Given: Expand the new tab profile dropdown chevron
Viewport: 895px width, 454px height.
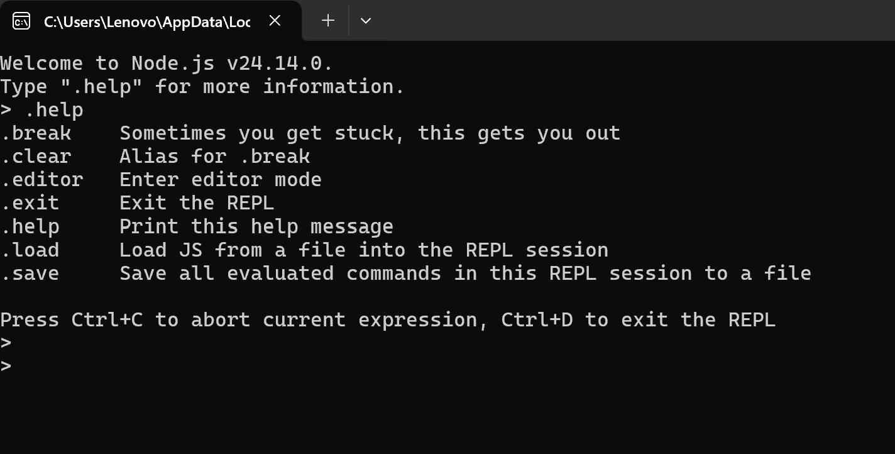Looking at the screenshot, I should [366, 21].
